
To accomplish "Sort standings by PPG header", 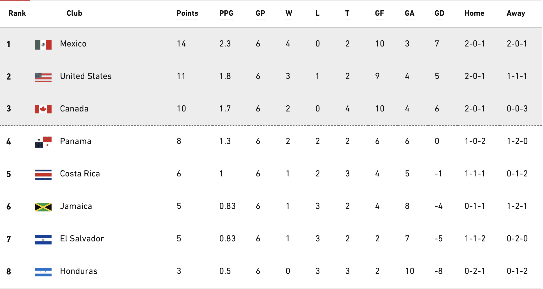I will click(226, 13).
